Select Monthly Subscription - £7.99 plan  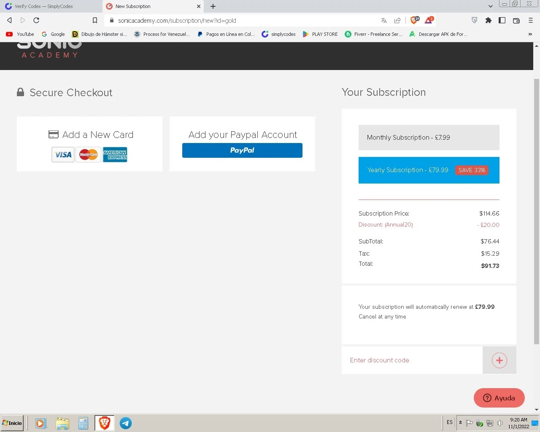click(x=429, y=138)
